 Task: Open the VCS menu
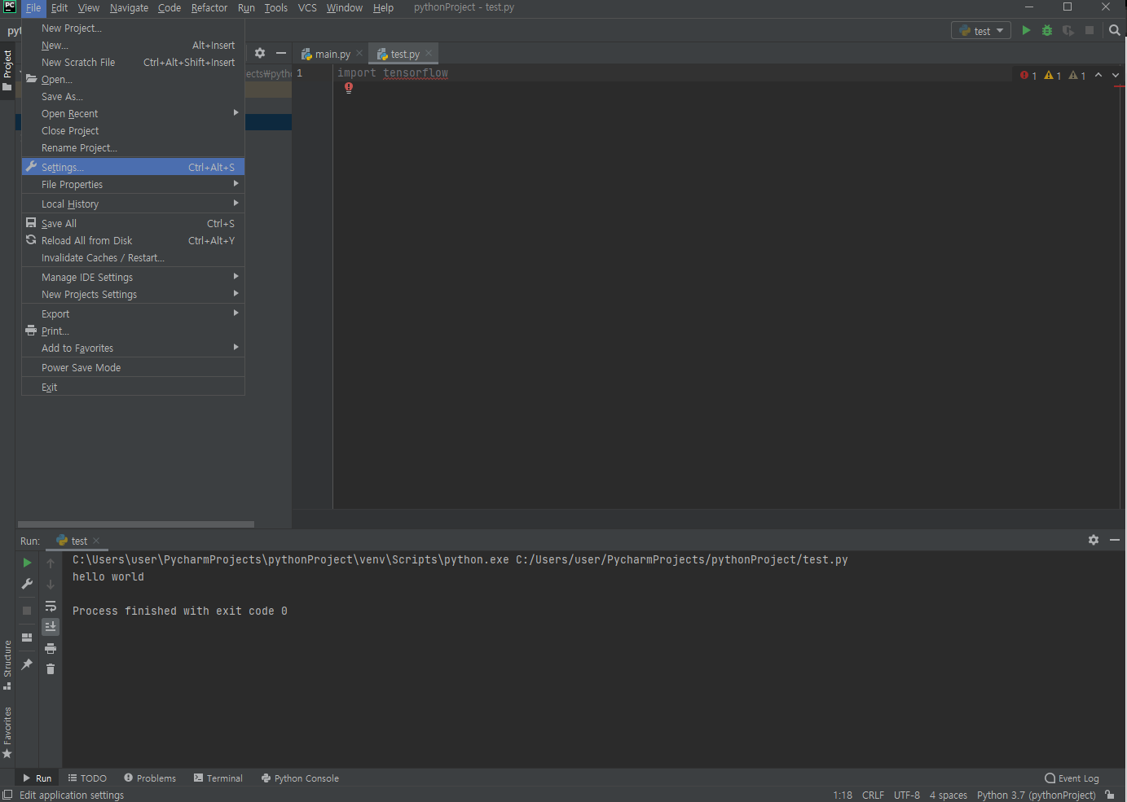(x=307, y=7)
